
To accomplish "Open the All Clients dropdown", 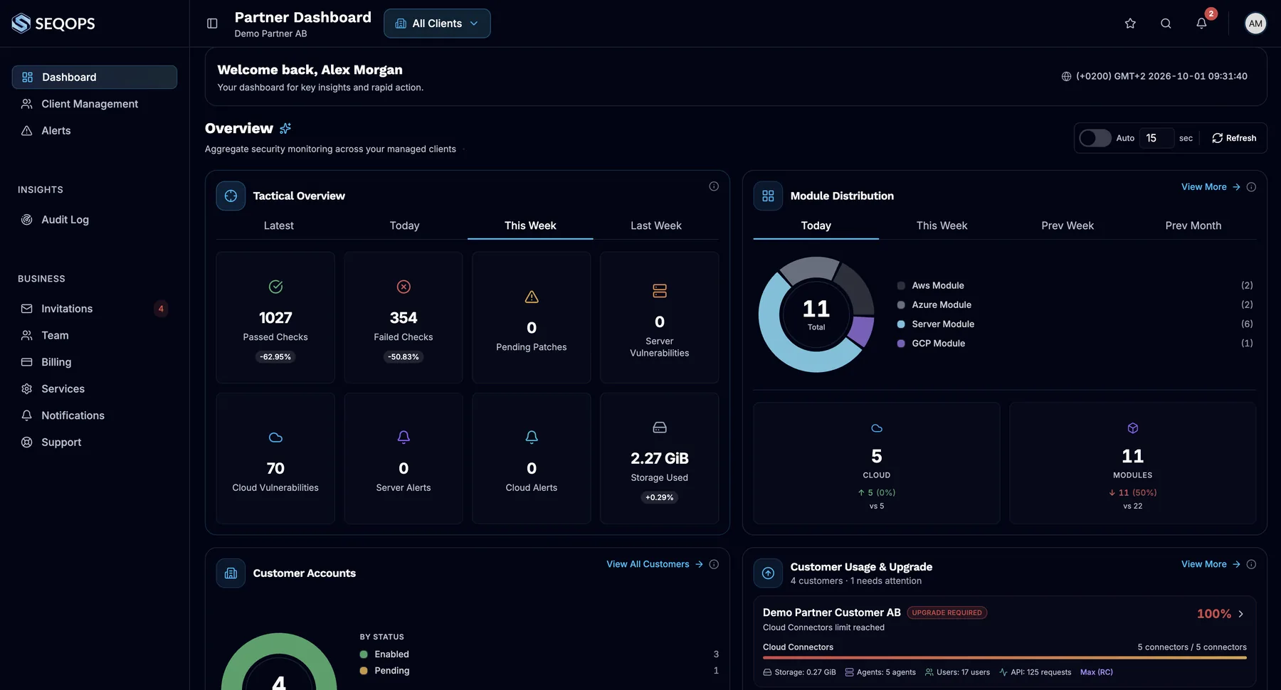I will click(437, 23).
